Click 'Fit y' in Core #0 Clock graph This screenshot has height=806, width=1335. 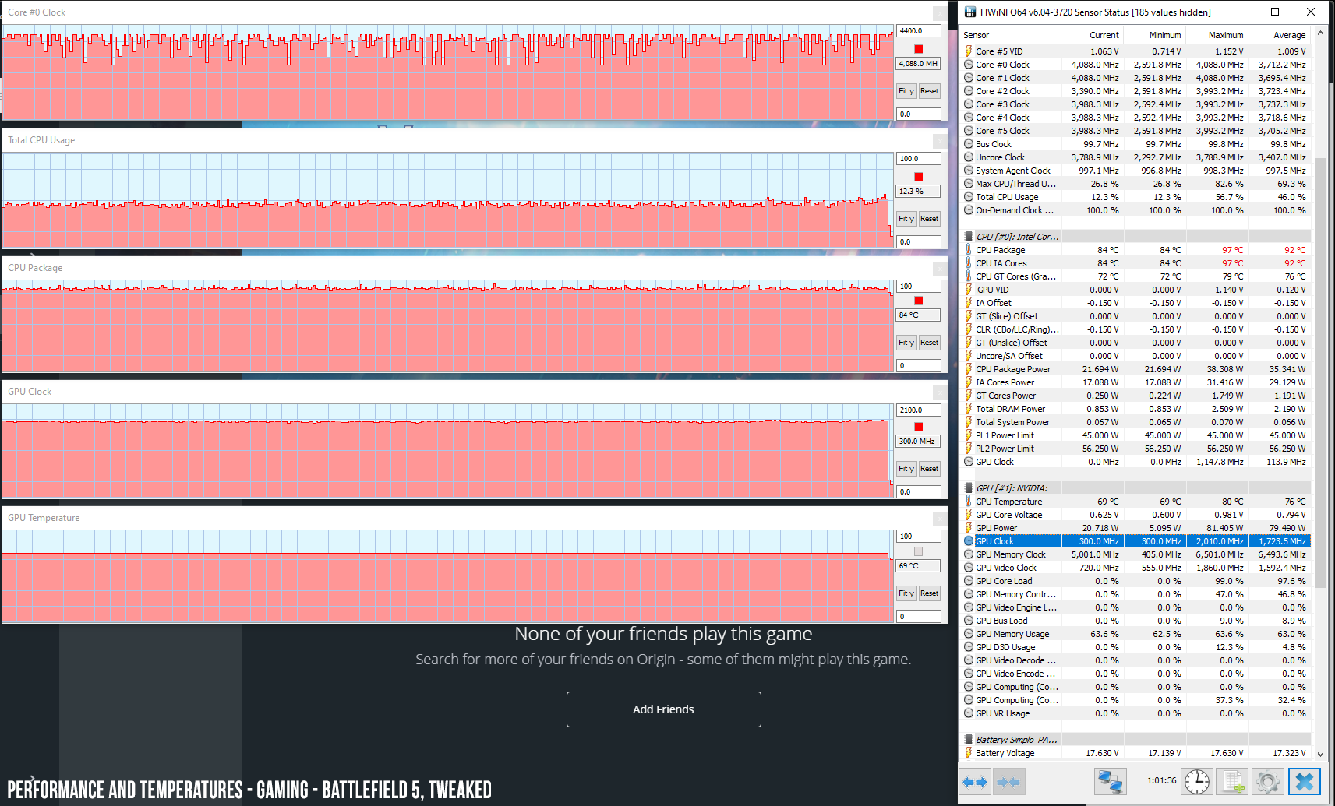pyautogui.click(x=906, y=91)
